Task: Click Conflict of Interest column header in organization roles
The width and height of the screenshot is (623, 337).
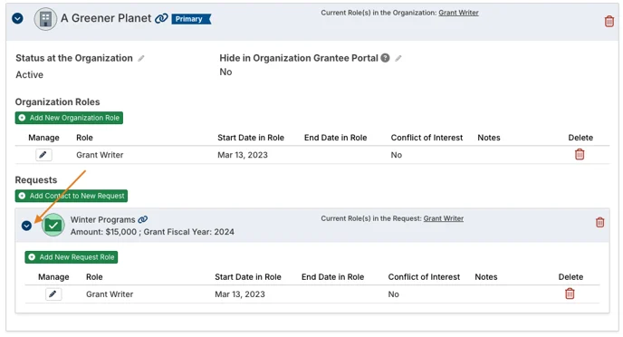Action: coord(427,138)
